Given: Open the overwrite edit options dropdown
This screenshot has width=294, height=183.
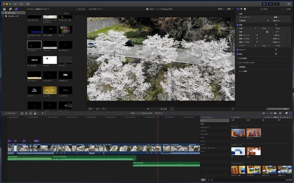Looking at the screenshot, I should (x=36, y=113).
